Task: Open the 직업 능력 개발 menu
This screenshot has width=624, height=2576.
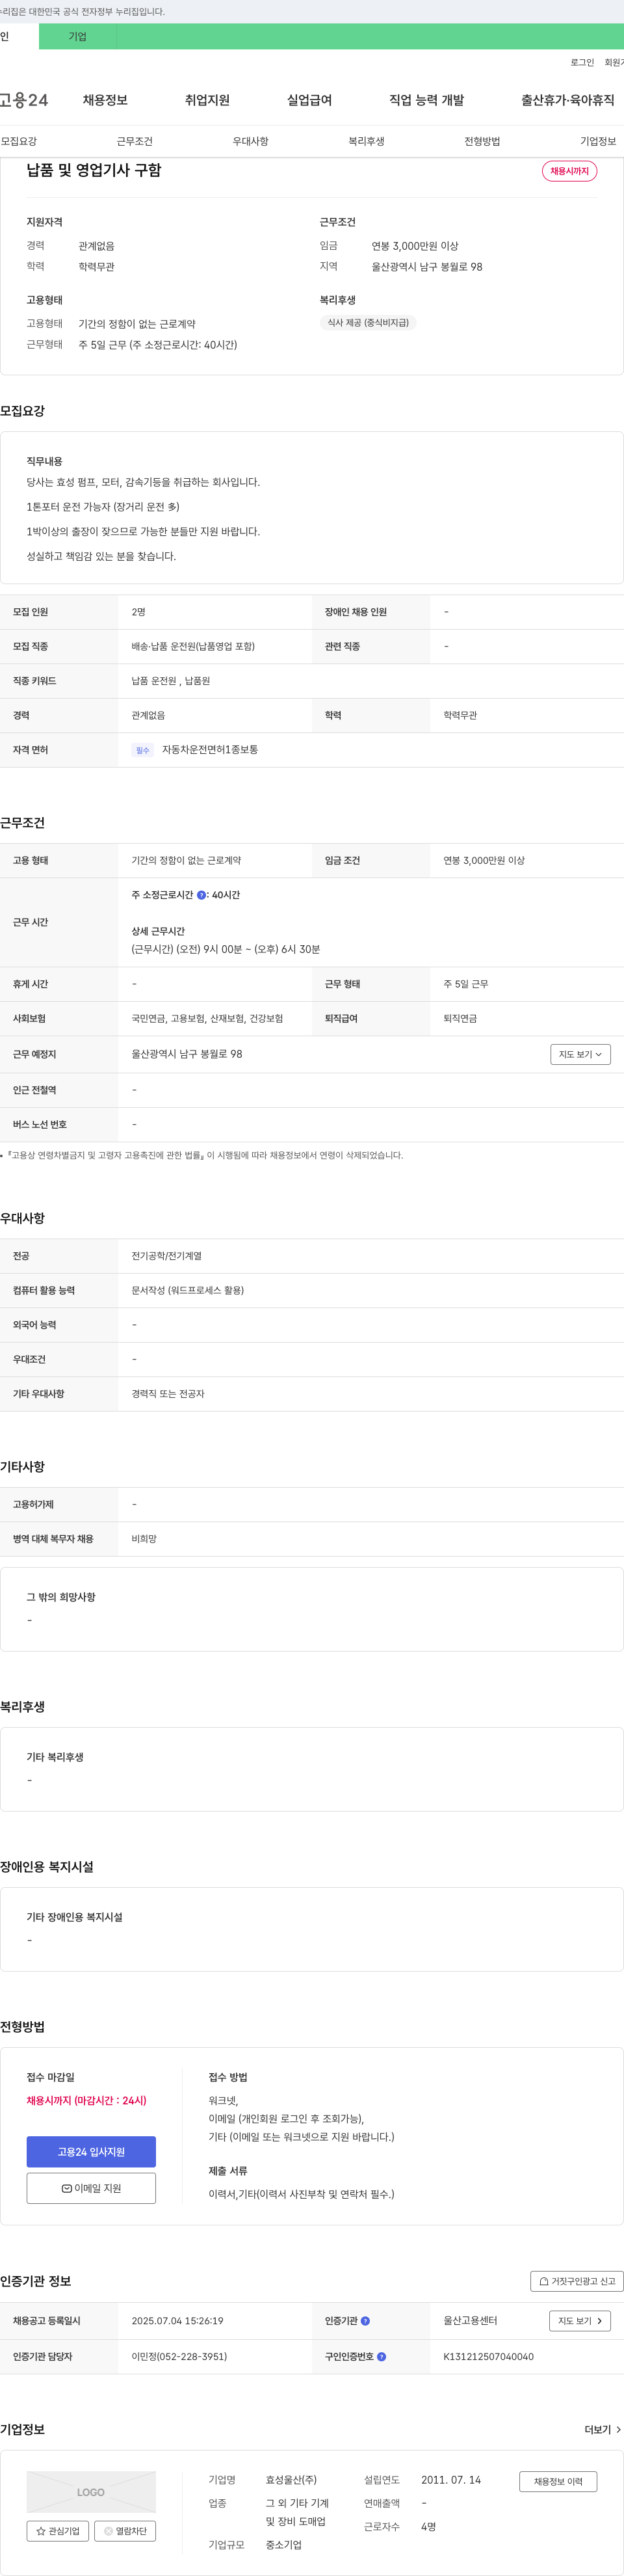Action: click(426, 100)
